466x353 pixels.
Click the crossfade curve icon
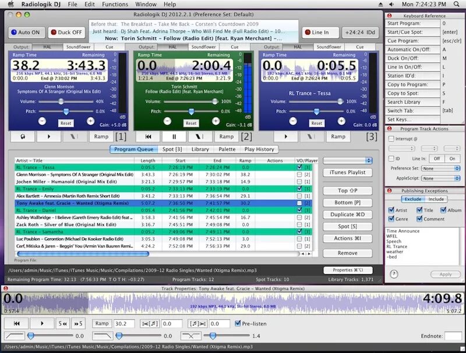pos(191,336)
